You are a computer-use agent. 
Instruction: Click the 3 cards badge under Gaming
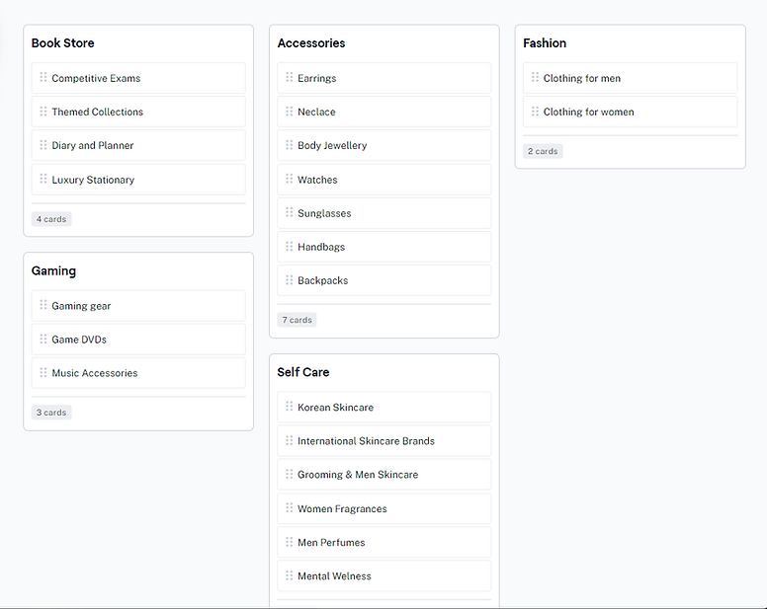tap(51, 413)
